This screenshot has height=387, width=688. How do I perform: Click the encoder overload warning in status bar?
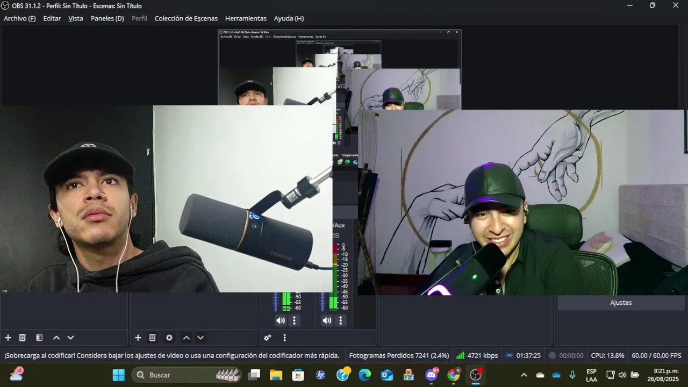pos(172,355)
